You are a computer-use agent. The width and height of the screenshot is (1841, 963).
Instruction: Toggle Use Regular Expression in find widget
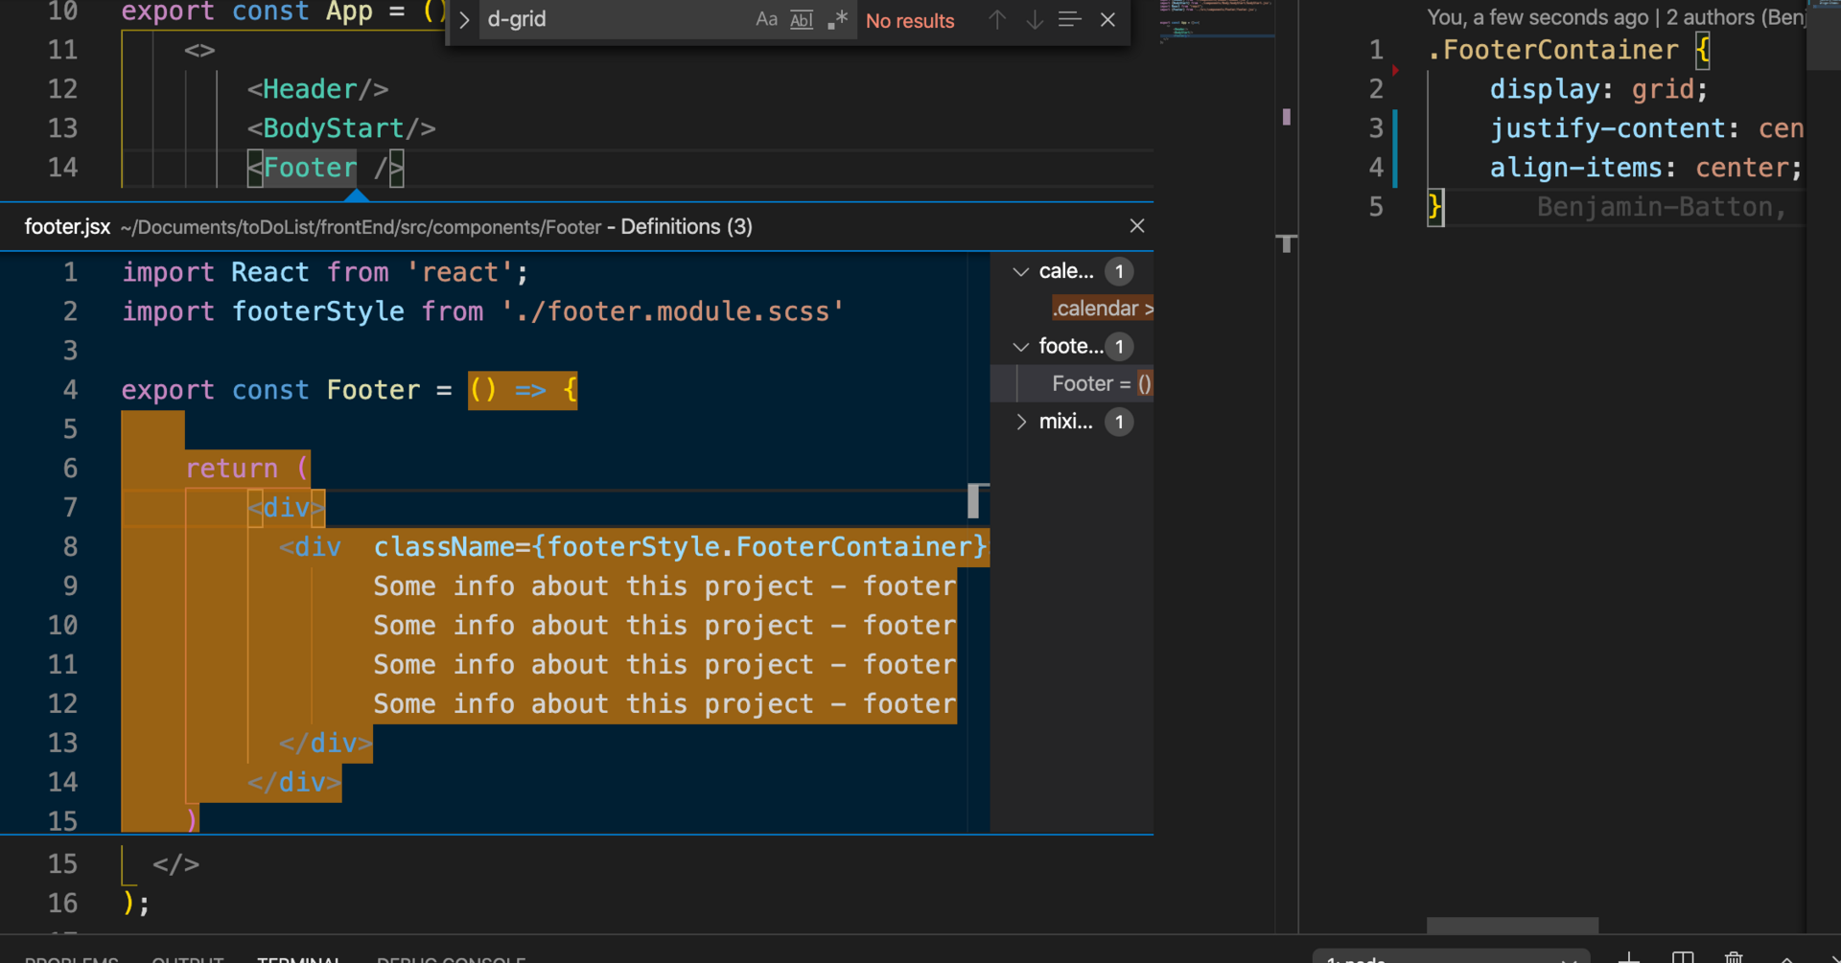coord(838,19)
